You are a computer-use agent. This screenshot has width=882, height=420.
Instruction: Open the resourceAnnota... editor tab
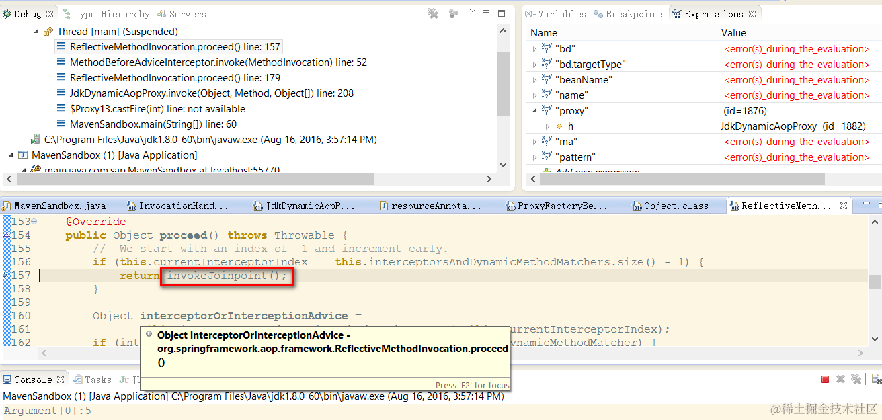430,206
